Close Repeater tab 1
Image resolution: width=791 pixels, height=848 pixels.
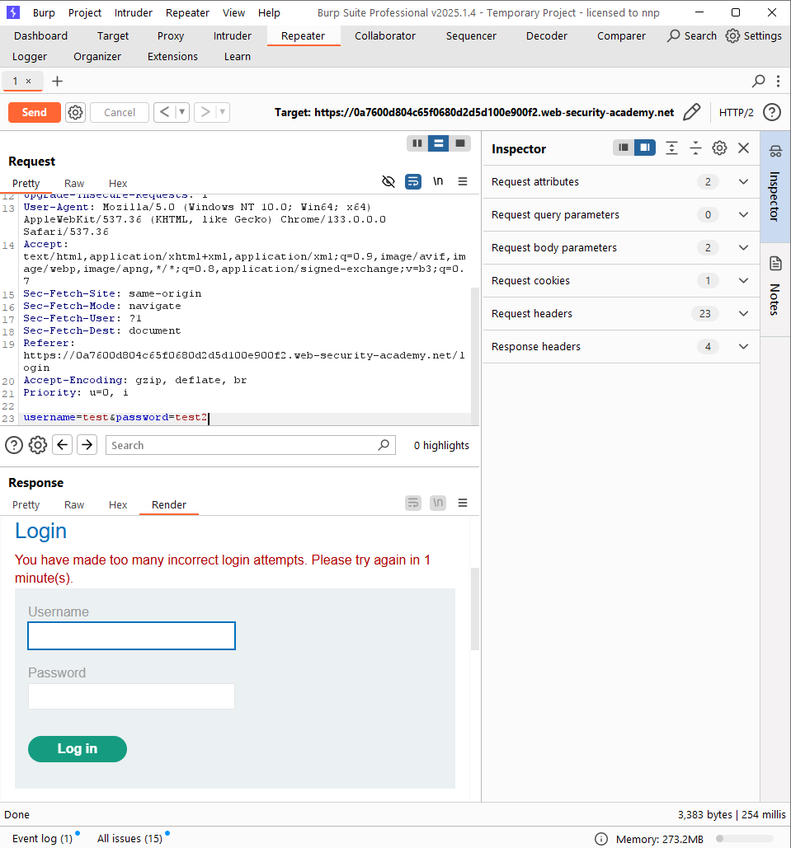tap(29, 81)
